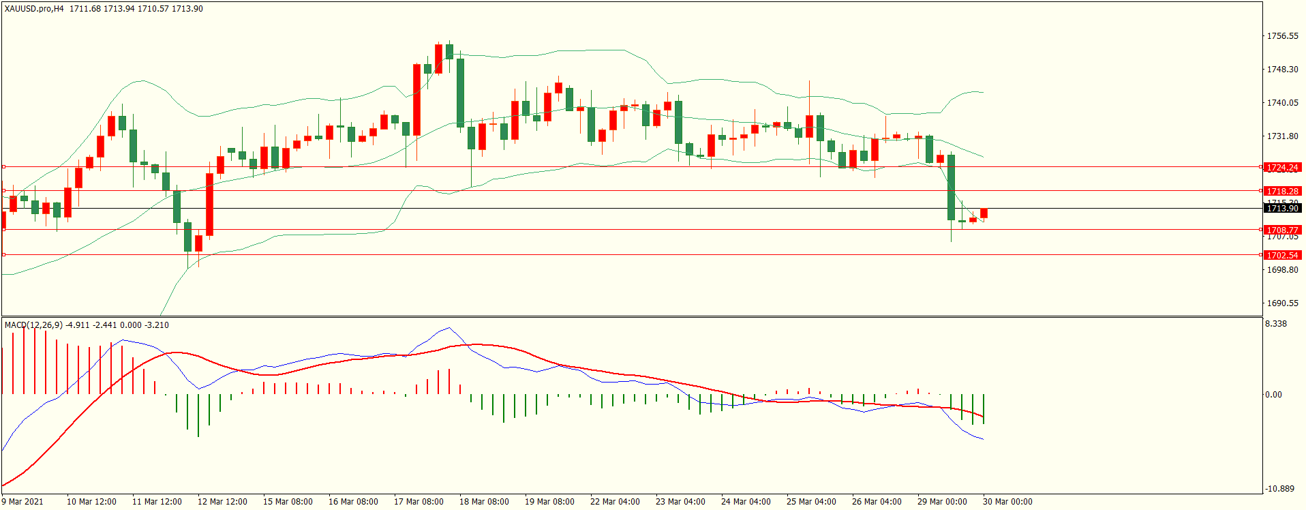Image resolution: width=1306 pixels, height=510 pixels.
Task: Click the 11 Mar 12:00 time label
Action: [x=157, y=502]
